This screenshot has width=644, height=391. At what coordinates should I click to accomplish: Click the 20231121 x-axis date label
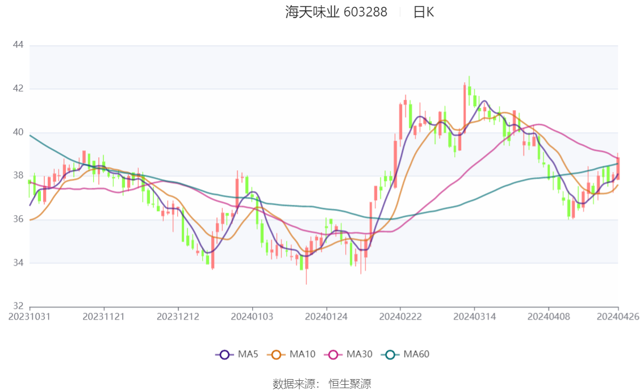point(103,317)
